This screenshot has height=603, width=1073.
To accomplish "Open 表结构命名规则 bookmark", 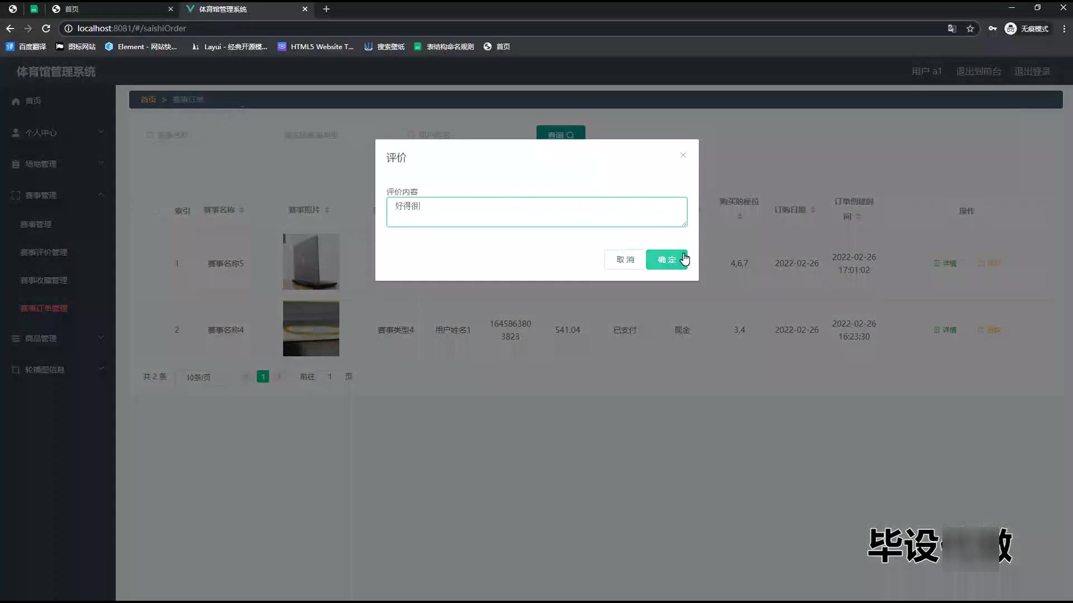I will coord(444,47).
